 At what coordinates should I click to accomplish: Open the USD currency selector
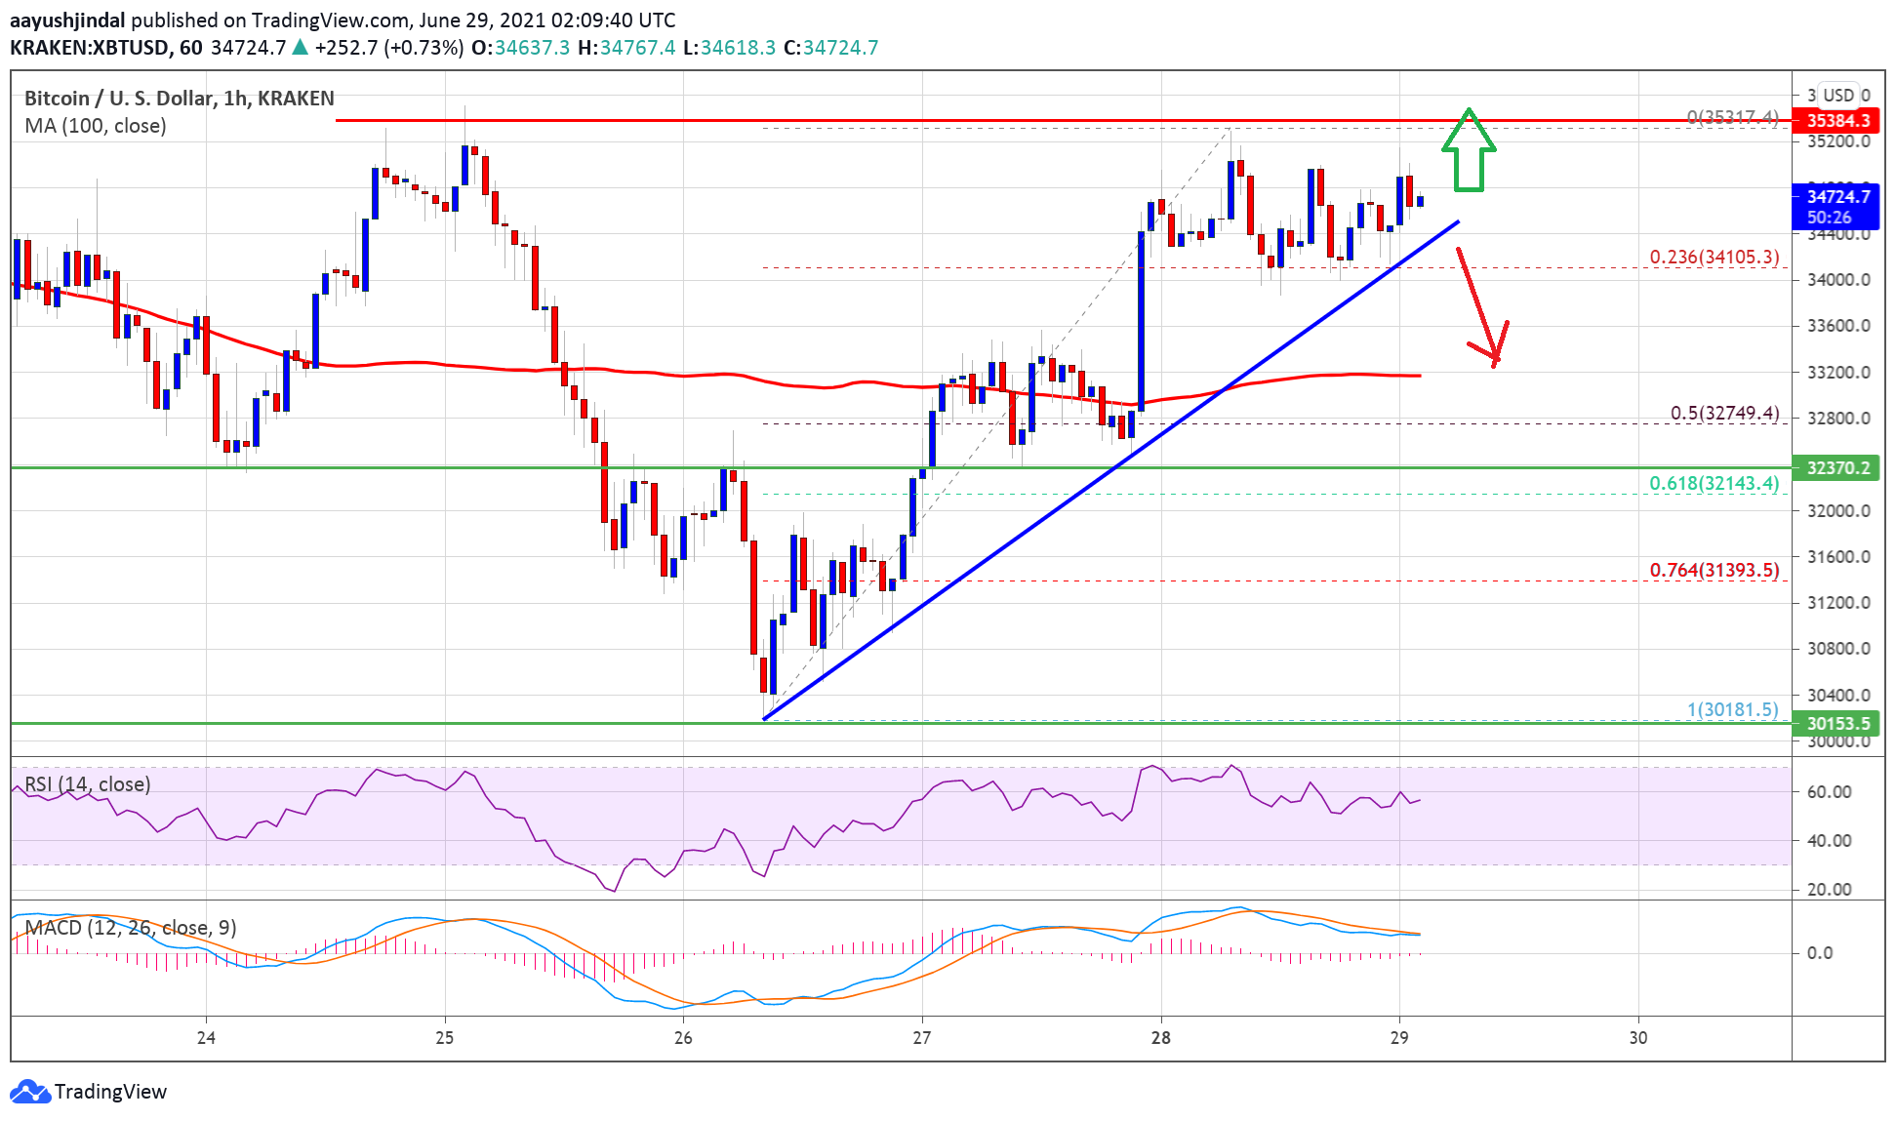[1838, 95]
